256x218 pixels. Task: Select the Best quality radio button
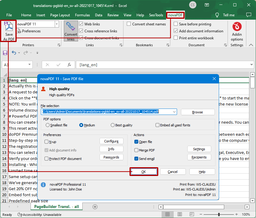tap(113, 125)
